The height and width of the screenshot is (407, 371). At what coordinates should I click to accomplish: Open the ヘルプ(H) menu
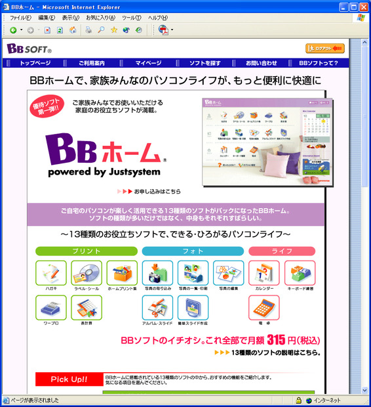pyautogui.click(x=158, y=18)
